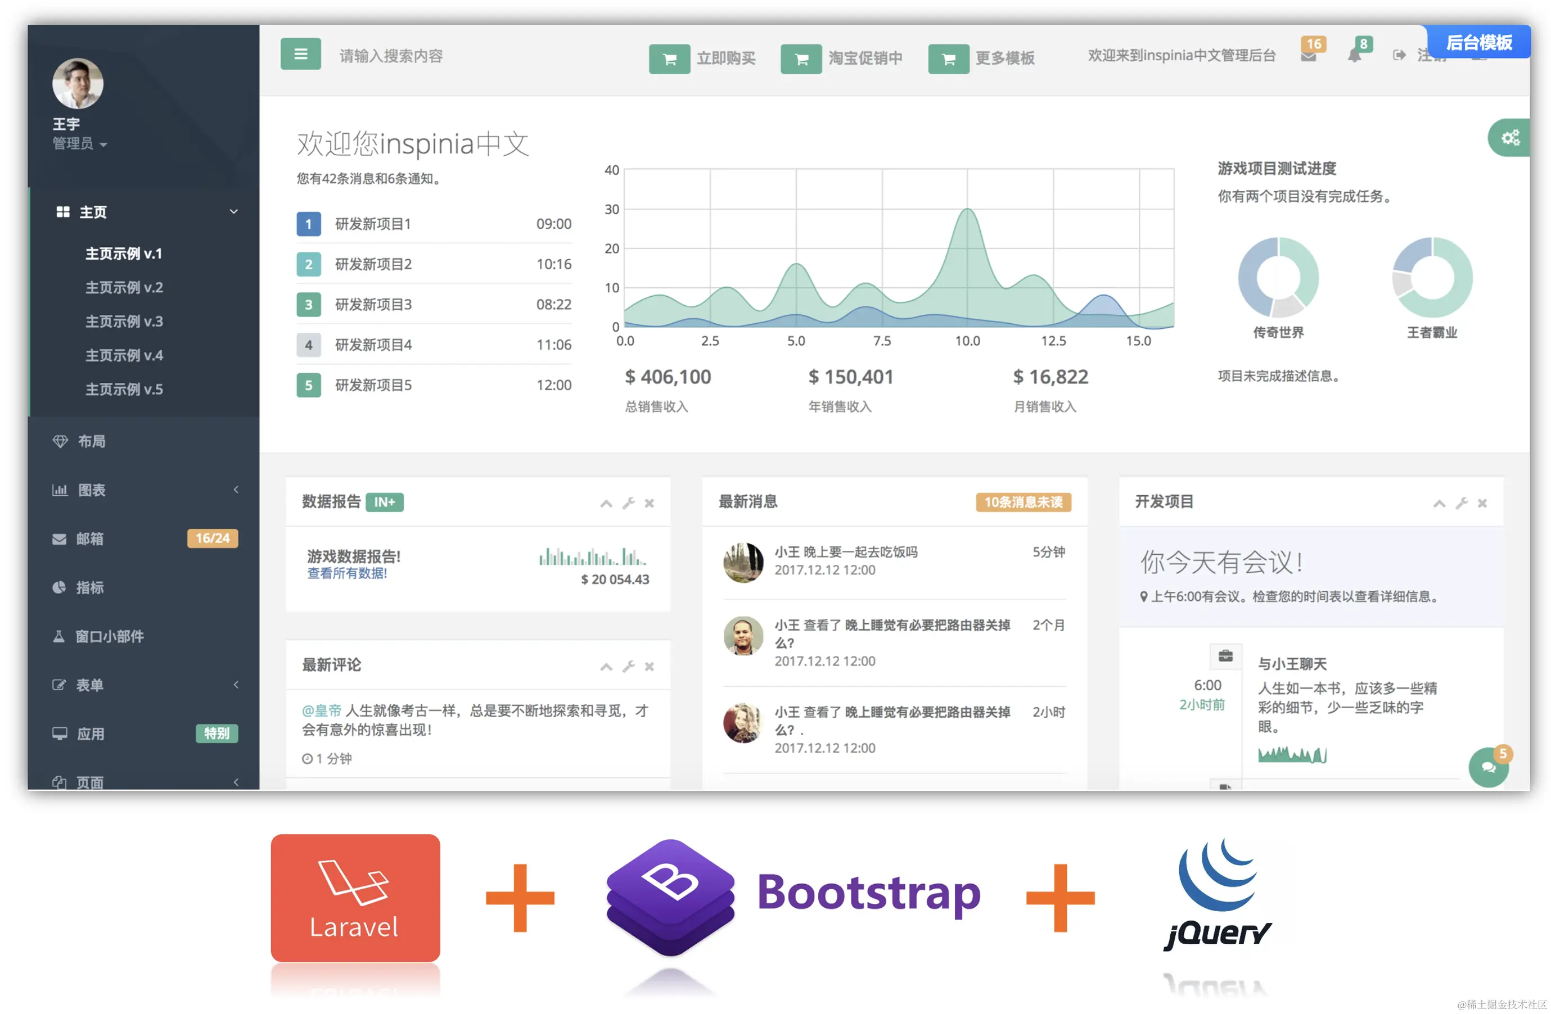1551x1014 pixels.
Task: Click avatar of 小王 晚上要一起去吃饭吗 message
Action: coord(743,562)
